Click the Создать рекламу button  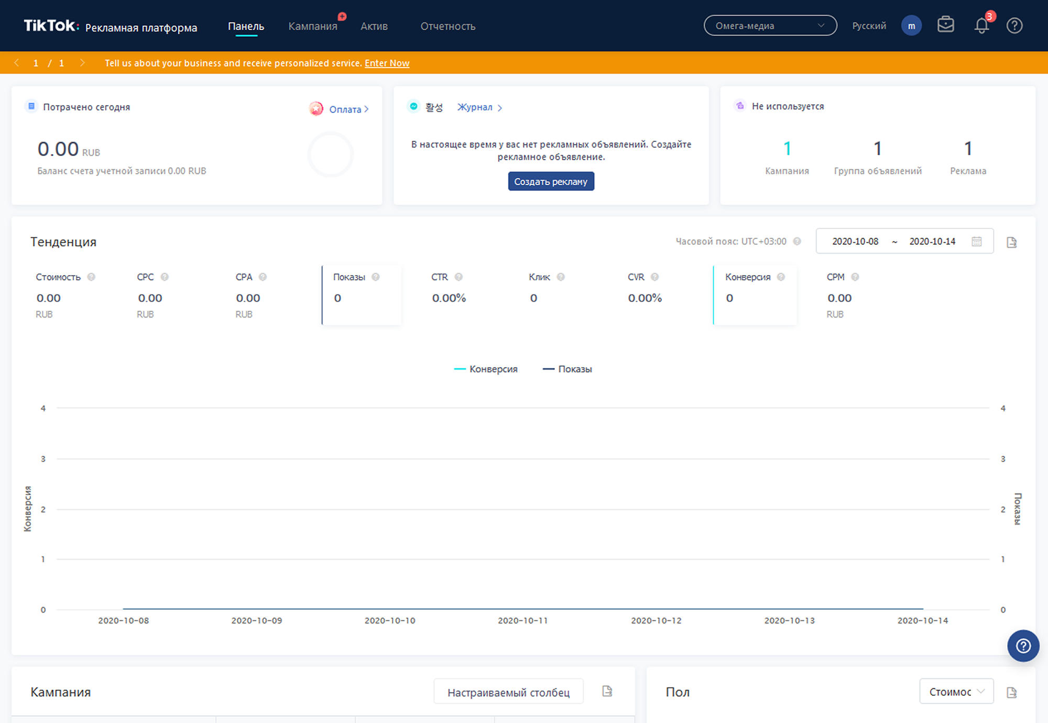tap(551, 181)
